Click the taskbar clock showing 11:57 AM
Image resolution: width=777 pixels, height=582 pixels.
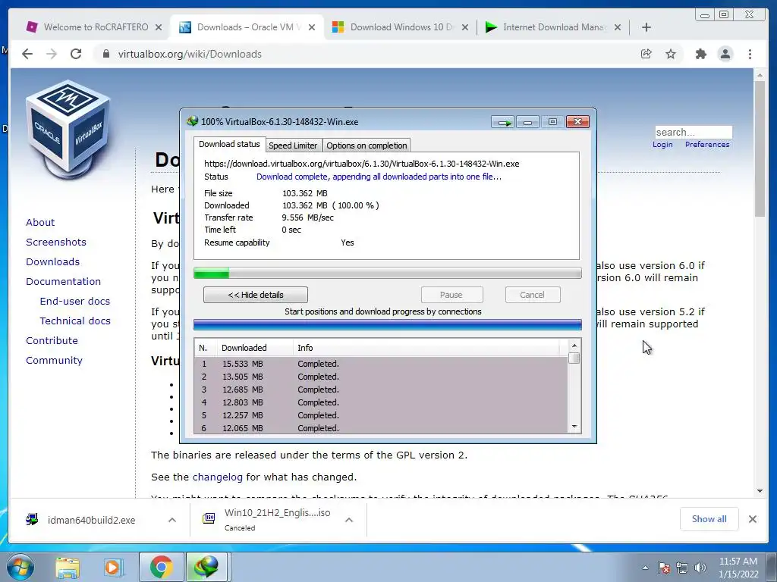tap(738, 568)
